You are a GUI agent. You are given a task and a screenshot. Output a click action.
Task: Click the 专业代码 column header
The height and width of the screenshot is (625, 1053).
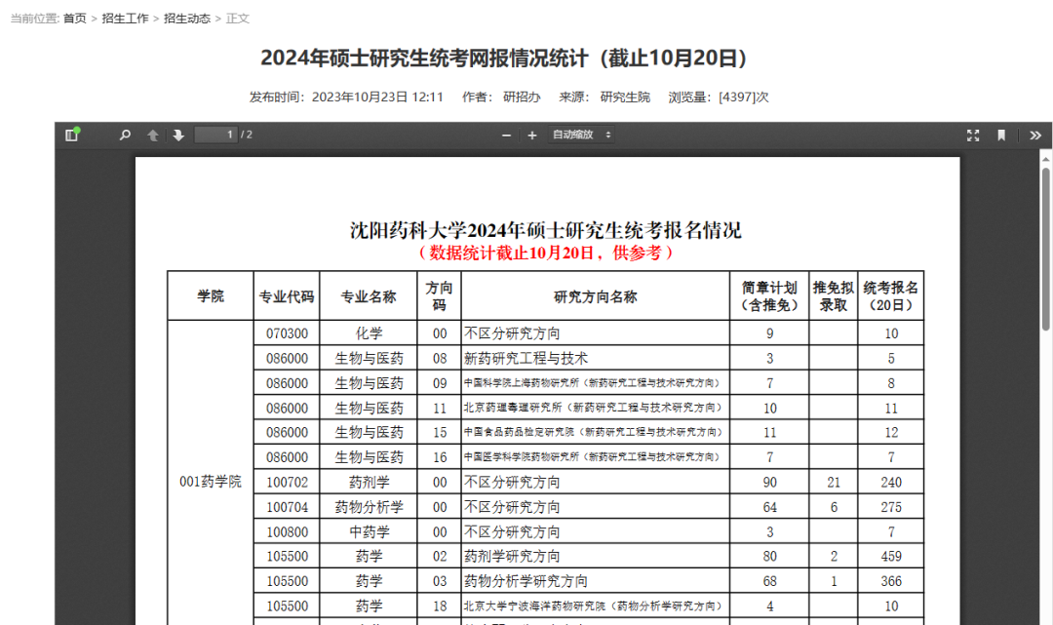(287, 296)
